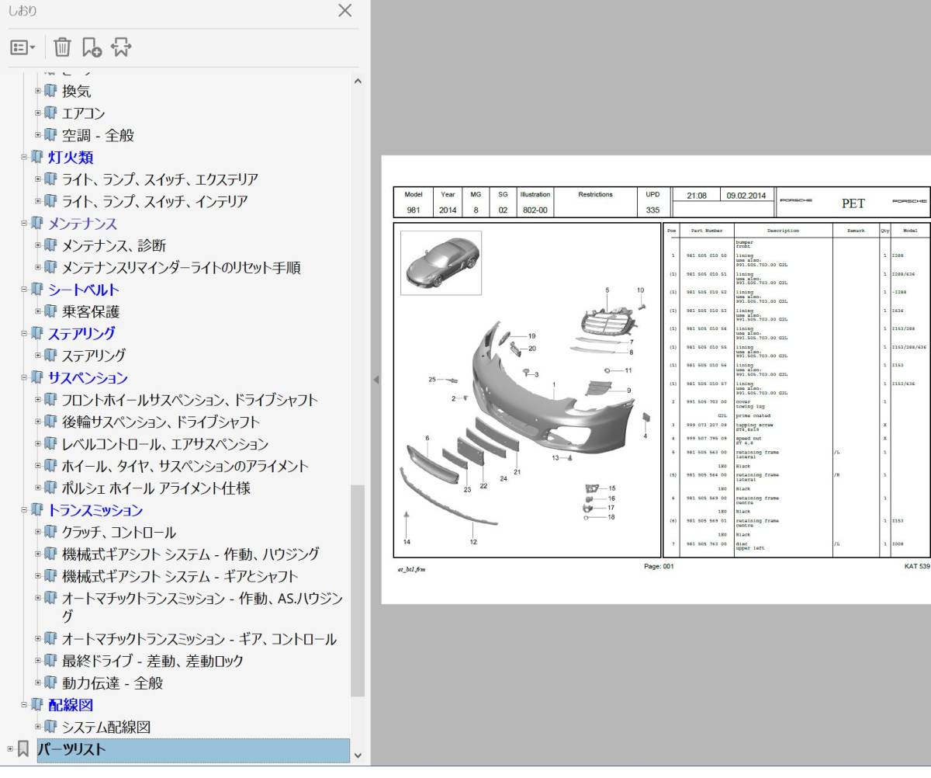Open the bookmark options dropdown icon

click(x=22, y=47)
